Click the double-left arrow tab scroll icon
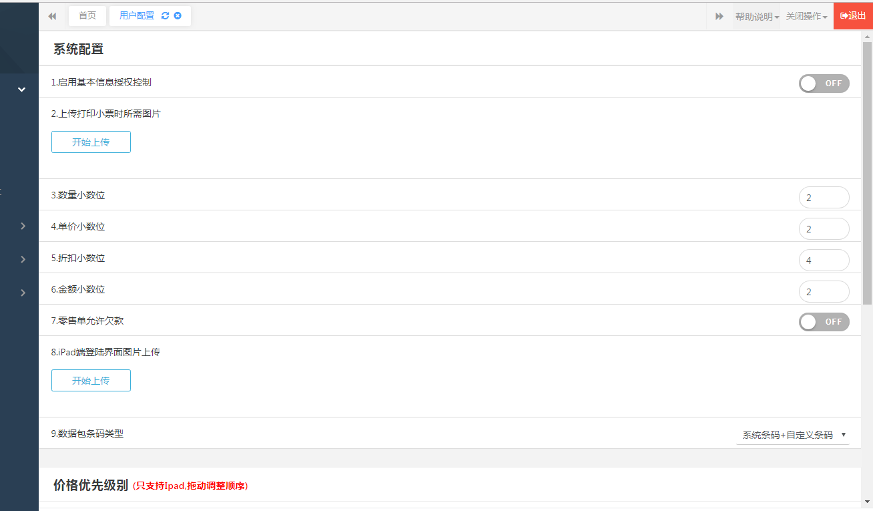Image resolution: width=873 pixels, height=511 pixels. coord(52,16)
